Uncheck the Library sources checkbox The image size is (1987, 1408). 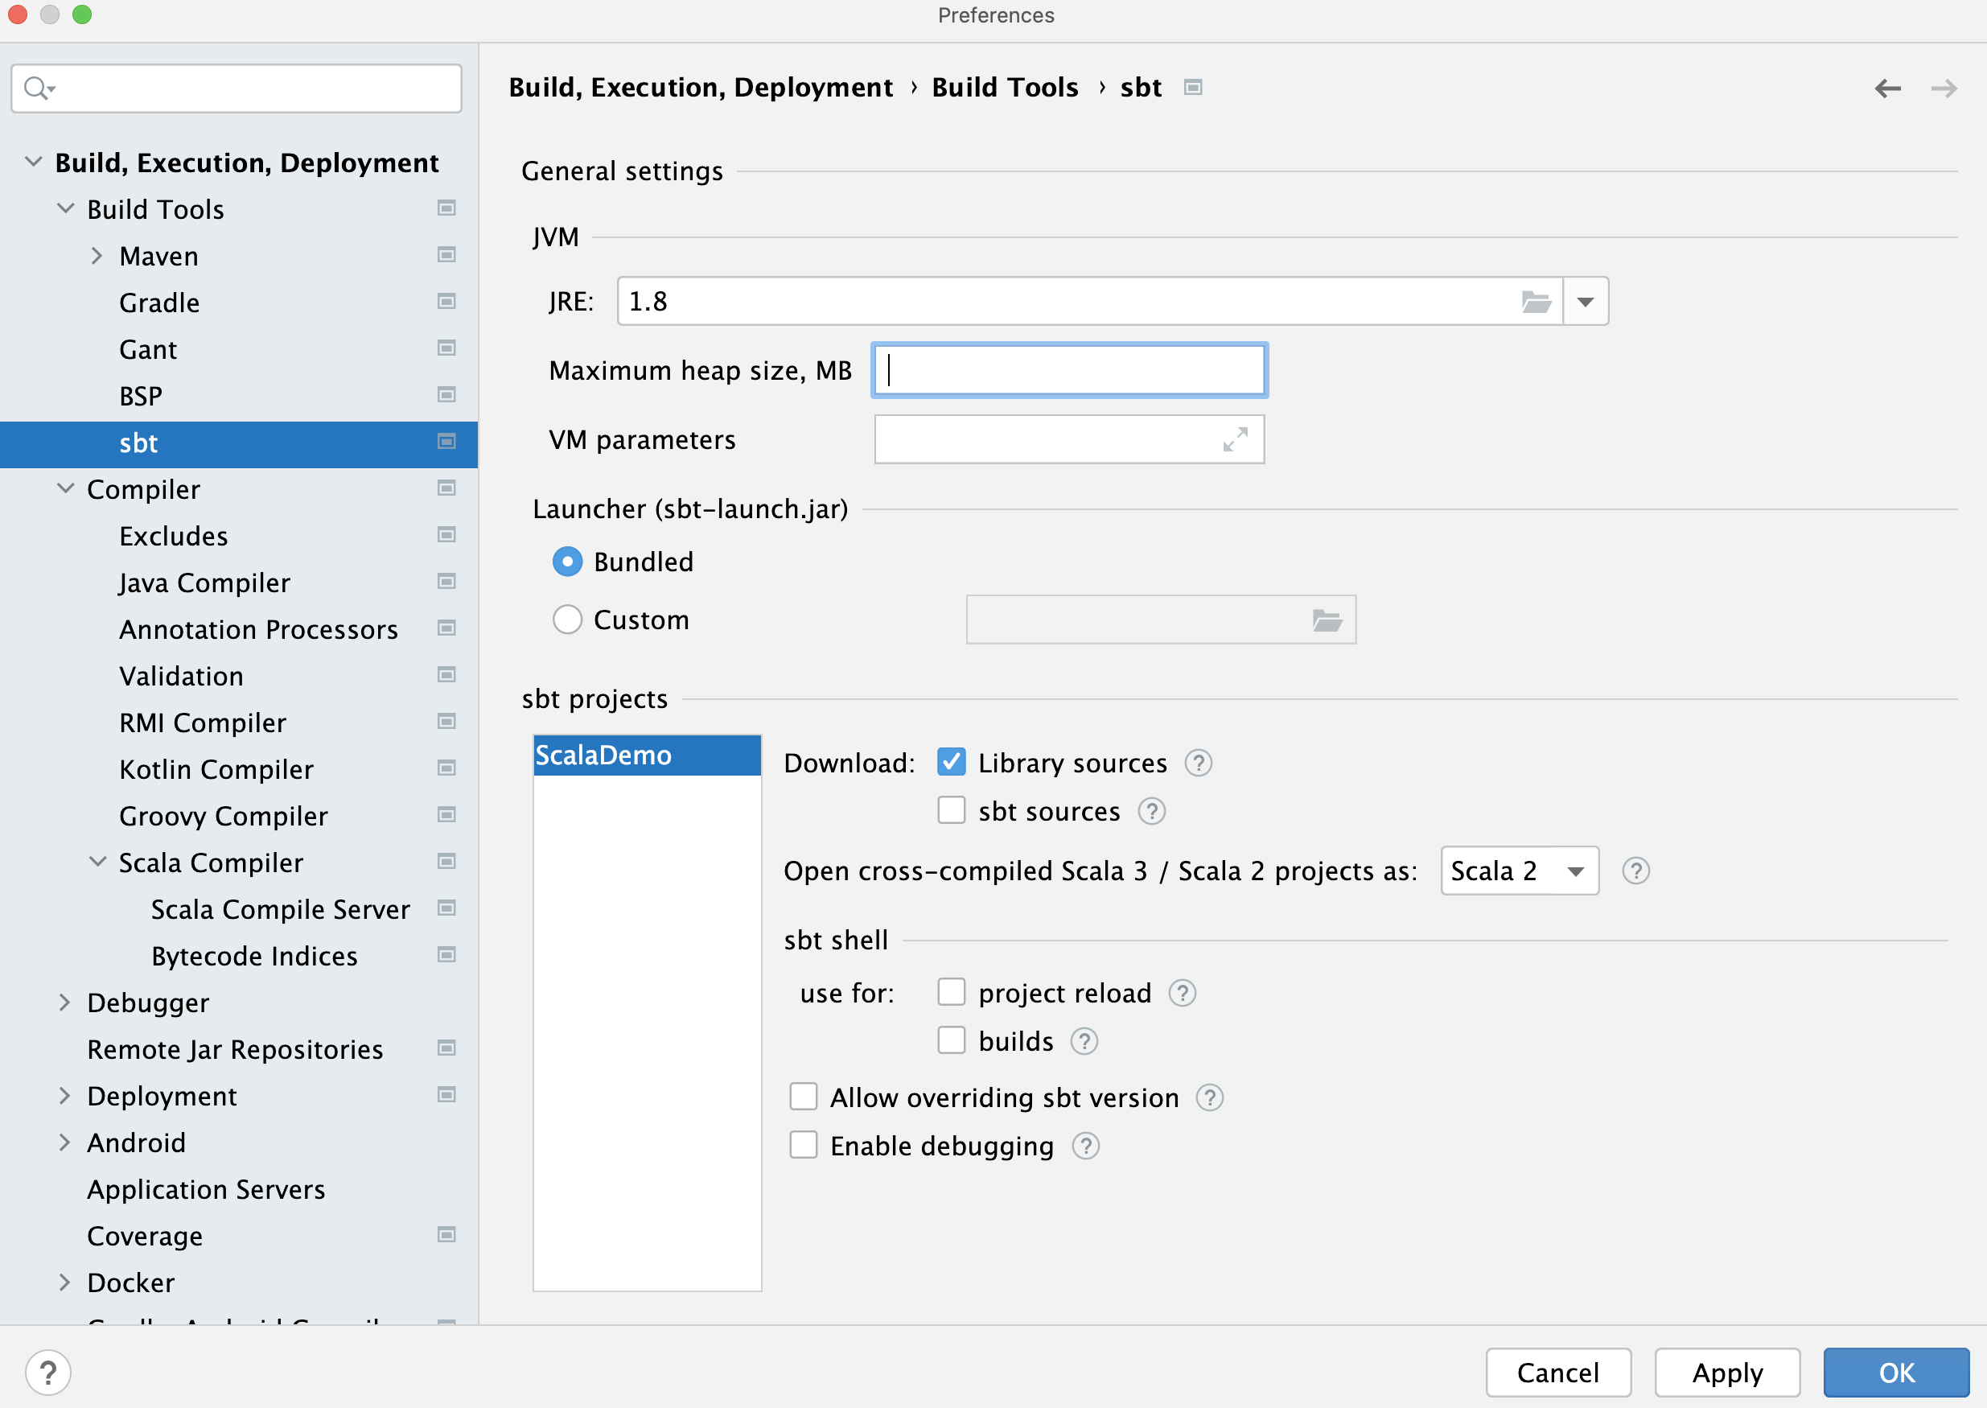point(951,762)
